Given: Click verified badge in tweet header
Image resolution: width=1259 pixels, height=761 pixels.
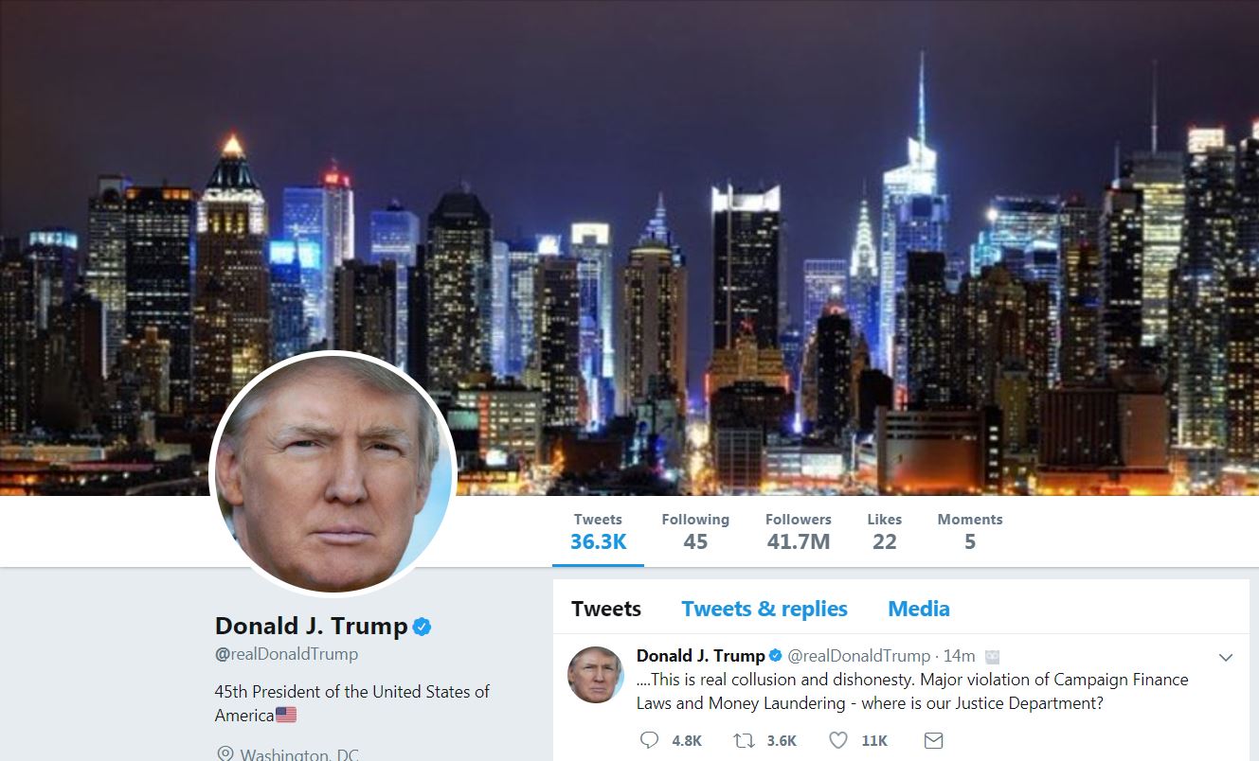Looking at the screenshot, I should click(775, 656).
